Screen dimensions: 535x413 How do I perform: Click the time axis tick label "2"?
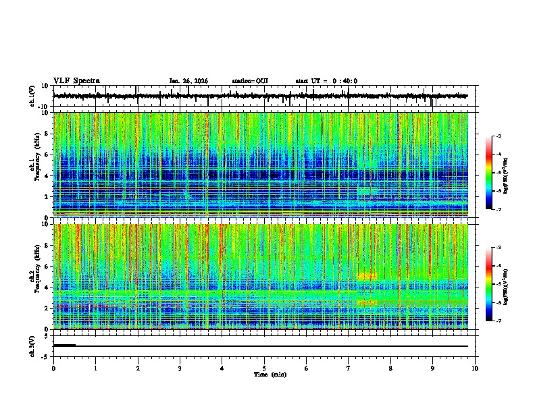coord(138,368)
